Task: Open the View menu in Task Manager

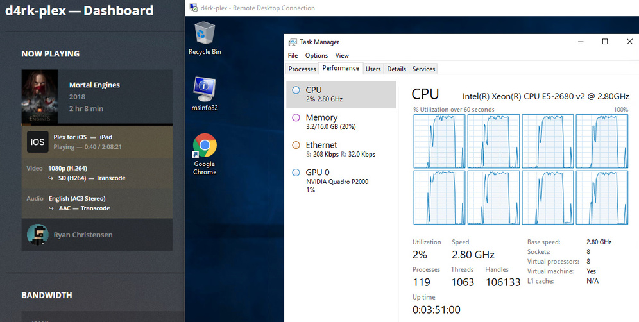Action: (x=342, y=55)
